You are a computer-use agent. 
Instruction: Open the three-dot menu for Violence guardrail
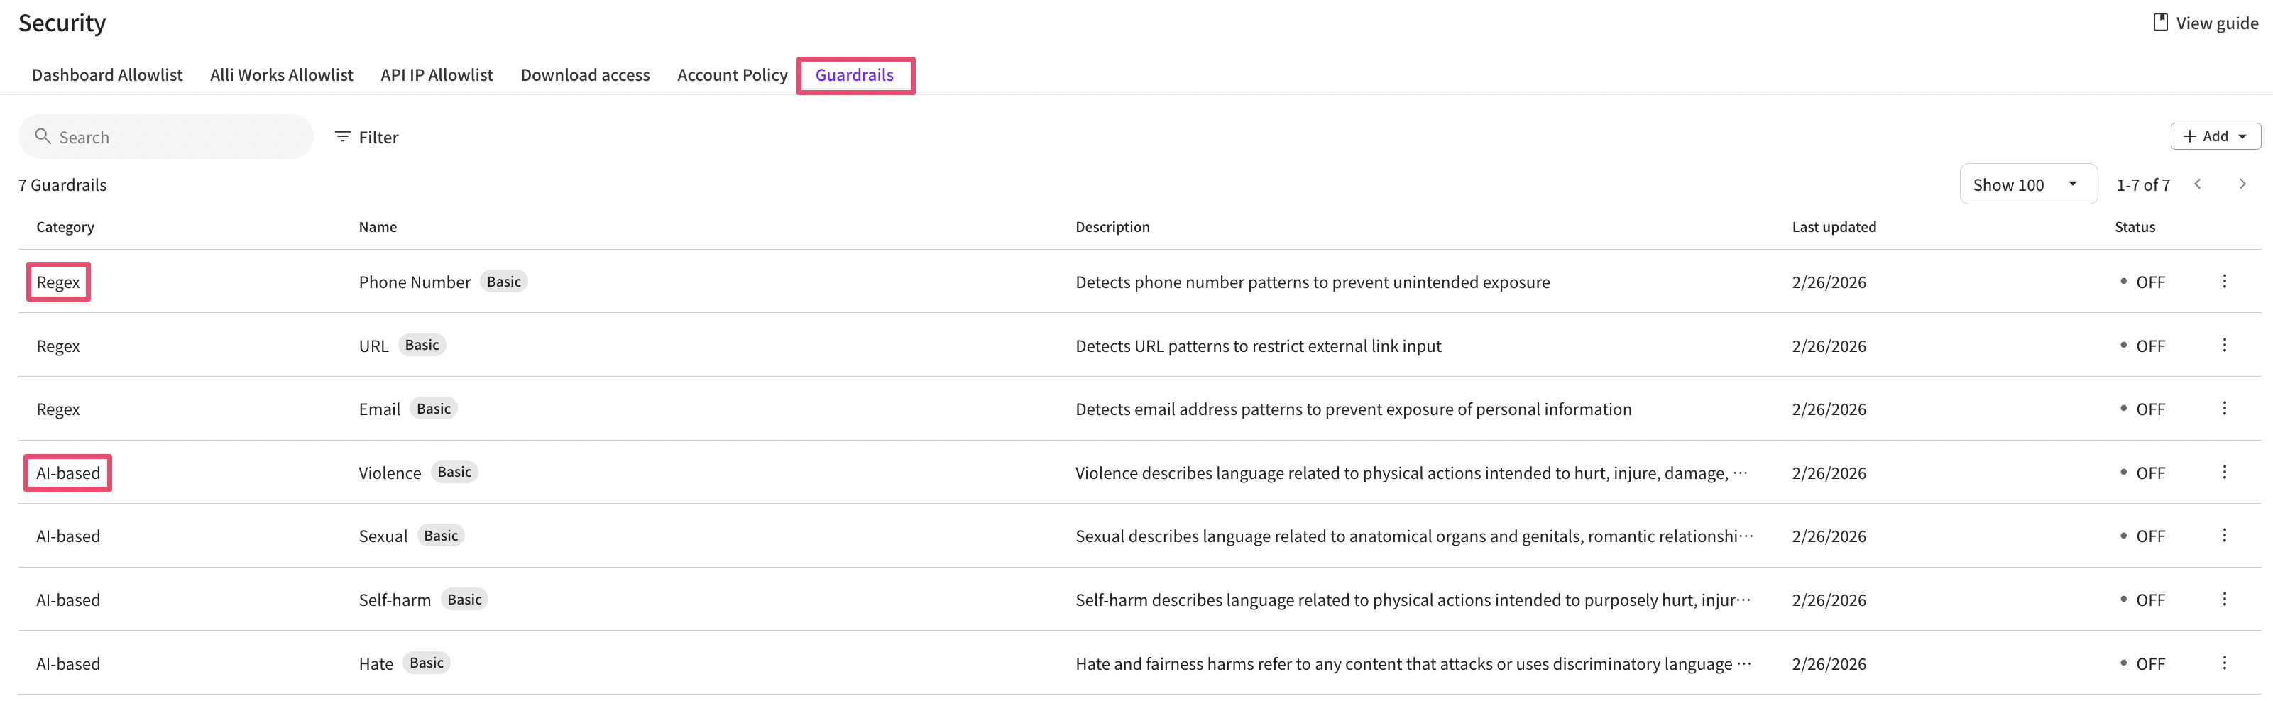[2223, 472]
